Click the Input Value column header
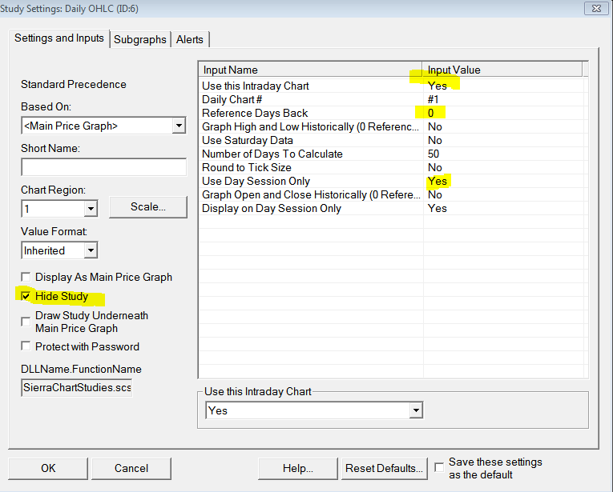This screenshot has height=492, width=613. click(x=502, y=70)
